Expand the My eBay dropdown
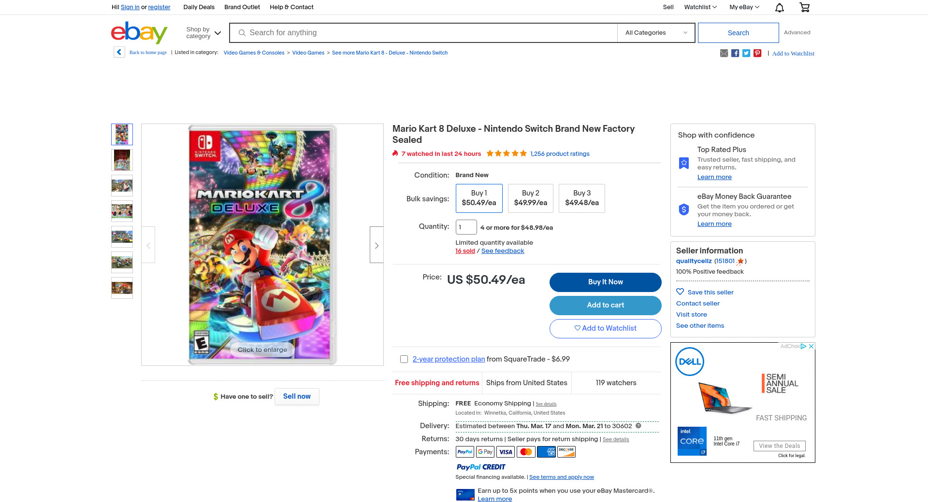This screenshot has width=928, height=502. click(x=744, y=7)
